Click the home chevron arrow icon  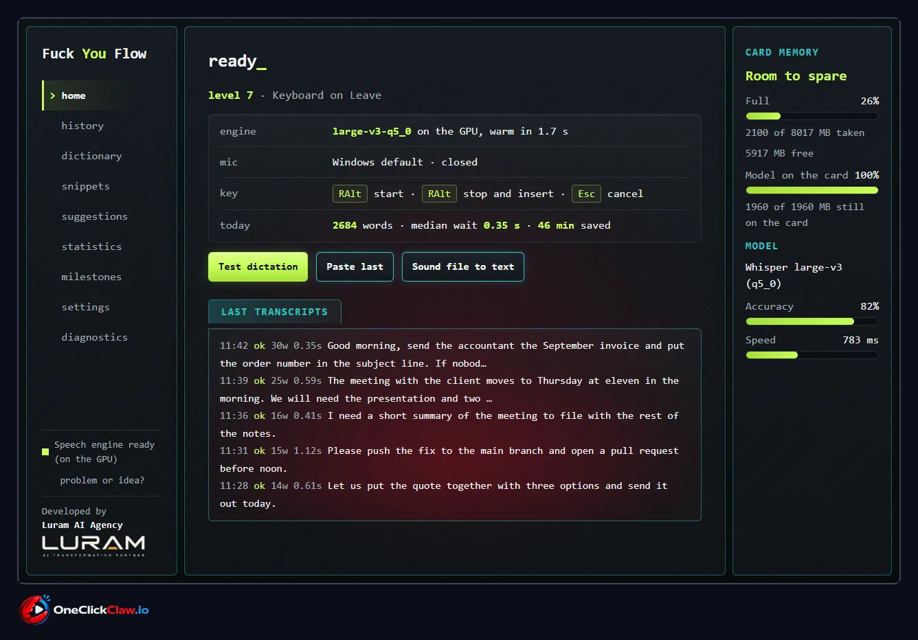(x=53, y=95)
